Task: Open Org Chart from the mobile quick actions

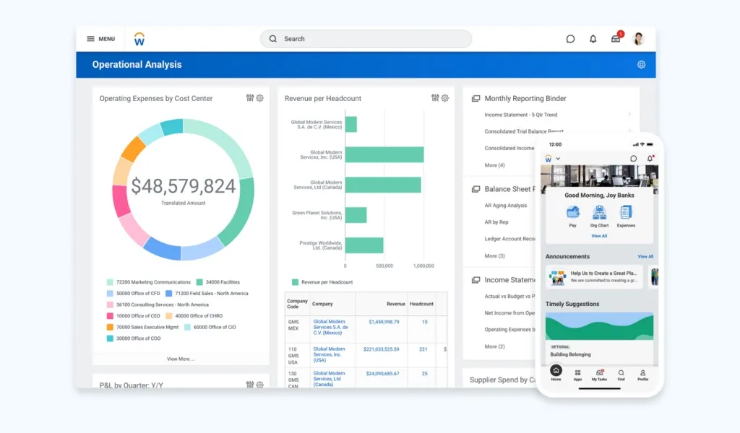Action: tap(599, 212)
